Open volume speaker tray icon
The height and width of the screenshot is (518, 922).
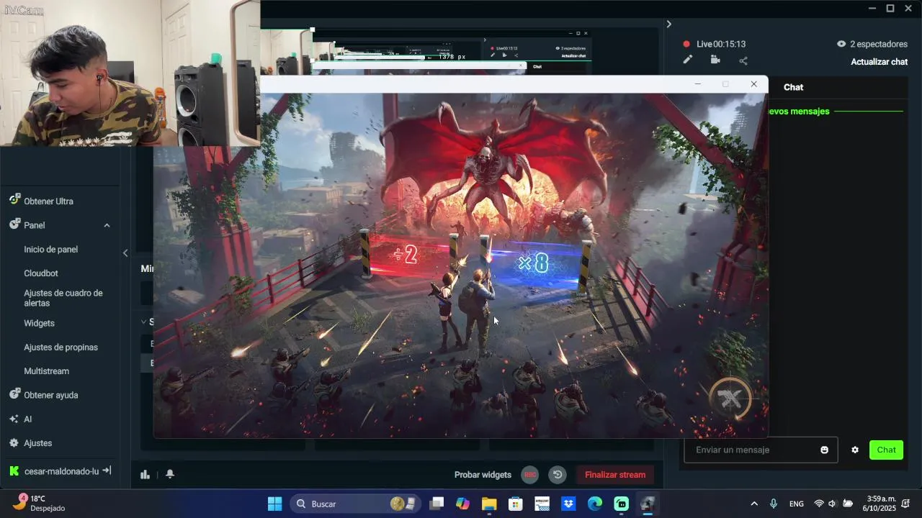(833, 504)
